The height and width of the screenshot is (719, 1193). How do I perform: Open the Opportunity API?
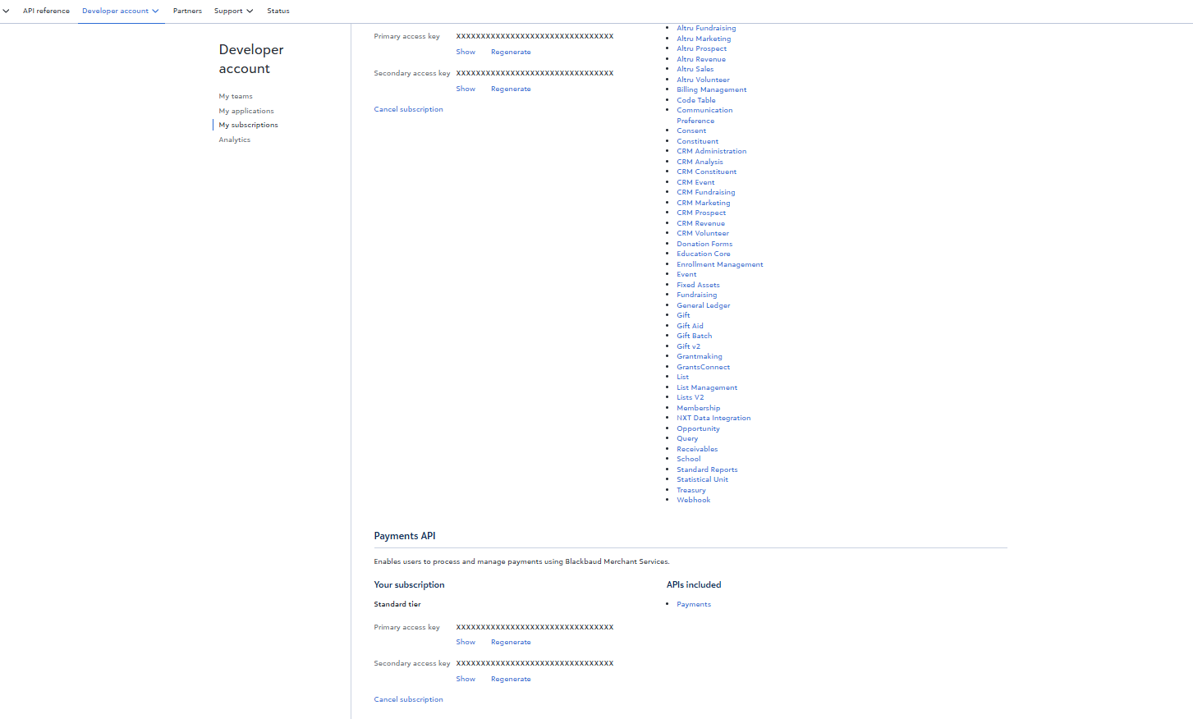click(x=698, y=428)
